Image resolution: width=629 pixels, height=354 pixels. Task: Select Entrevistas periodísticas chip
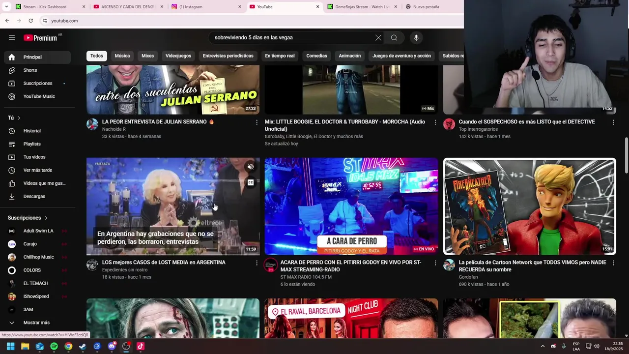228,56
